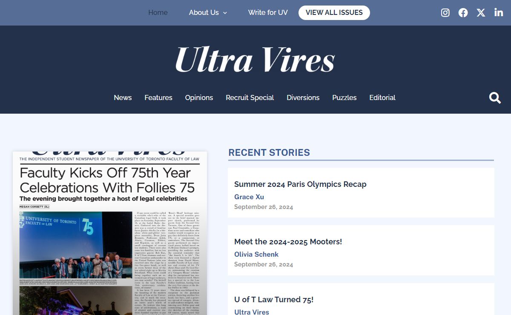Open the Editorial section
Image resolution: width=511 pixels, height=315 pixels.
pyautogui.click(x=382, y=97)
